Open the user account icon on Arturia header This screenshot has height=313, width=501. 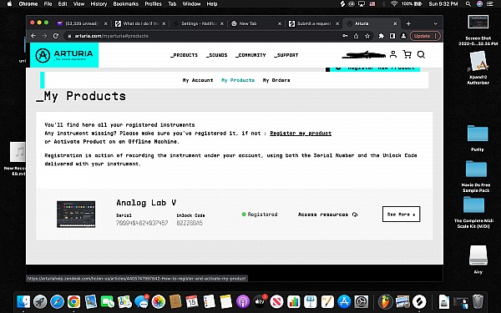click(393, 54)
